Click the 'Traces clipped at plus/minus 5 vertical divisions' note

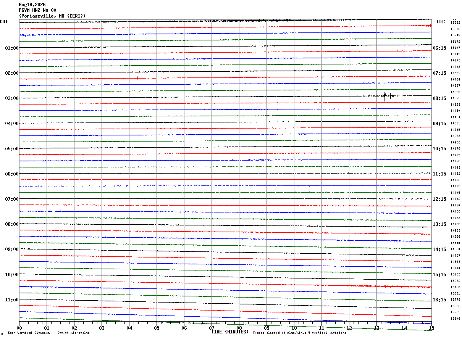299,333
